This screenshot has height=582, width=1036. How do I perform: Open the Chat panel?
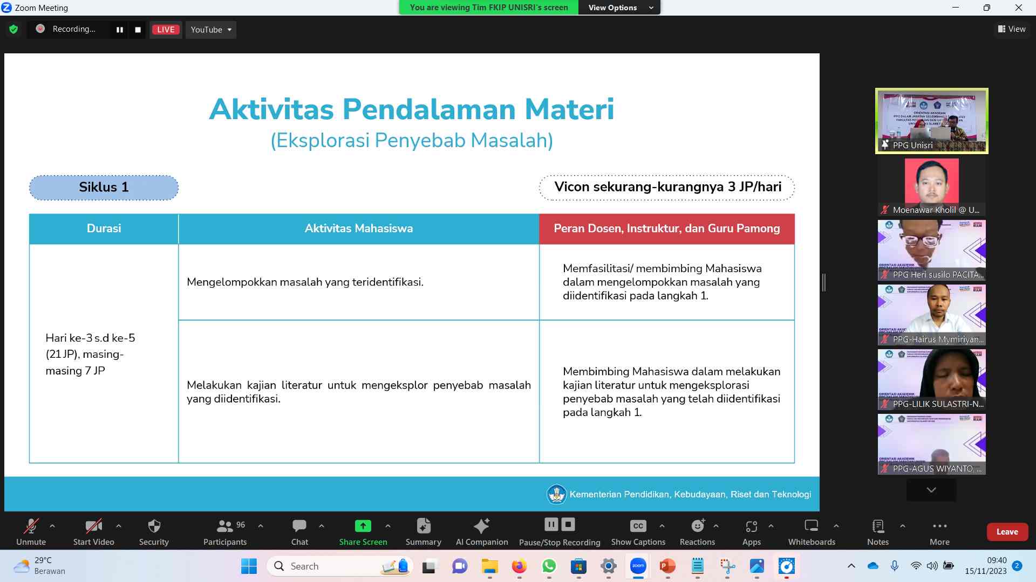[299, 532]
